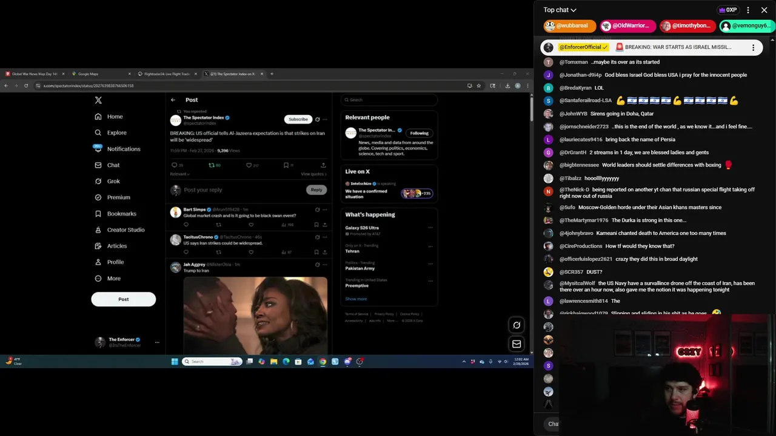Open Top chat dropdown
Image resolution: width=776 pixels, height=436 pixels.
(x=560, y=10)
